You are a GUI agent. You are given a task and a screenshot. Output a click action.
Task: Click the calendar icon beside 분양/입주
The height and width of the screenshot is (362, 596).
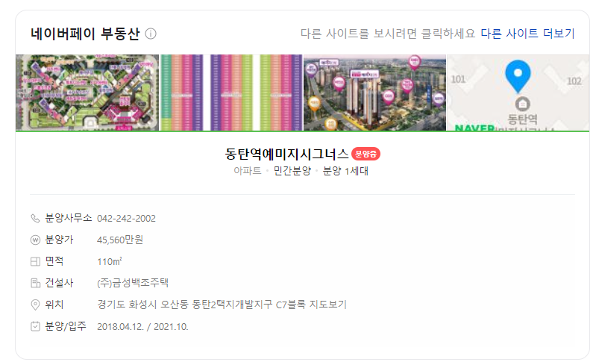pos(35,326)
